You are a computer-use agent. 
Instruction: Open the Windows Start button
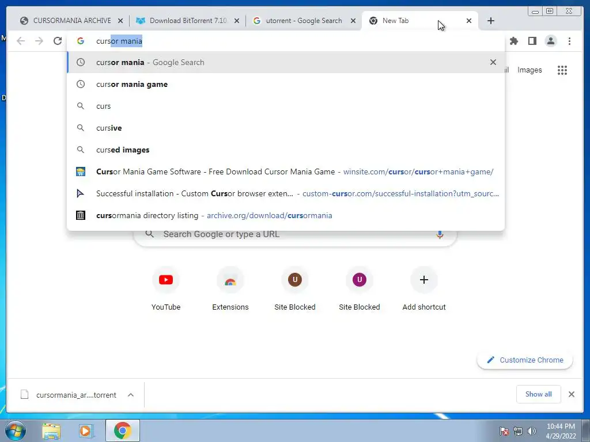(x=16, y=430)
